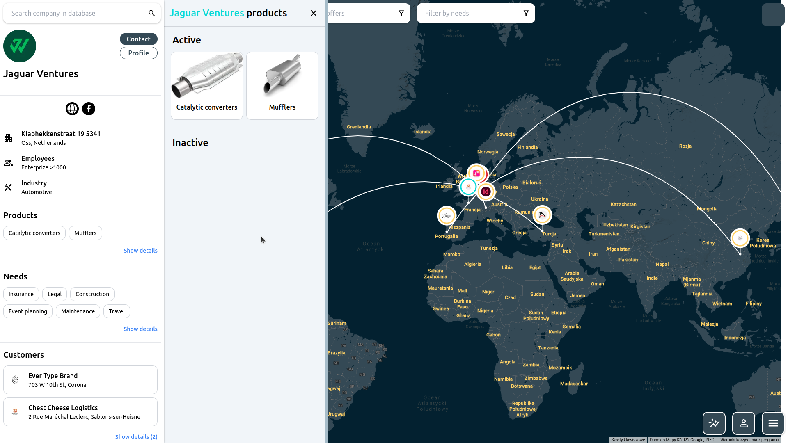Open the company Facebook page icon
The width and height of the screenshot is (788, 443).
[x=89, y=109]
